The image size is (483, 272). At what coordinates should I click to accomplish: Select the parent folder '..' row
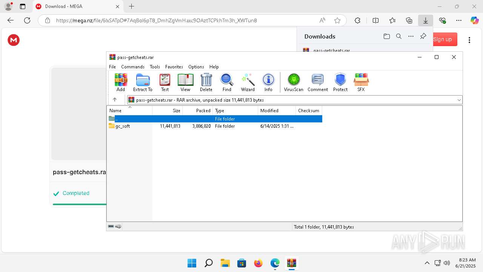point(215,119)
